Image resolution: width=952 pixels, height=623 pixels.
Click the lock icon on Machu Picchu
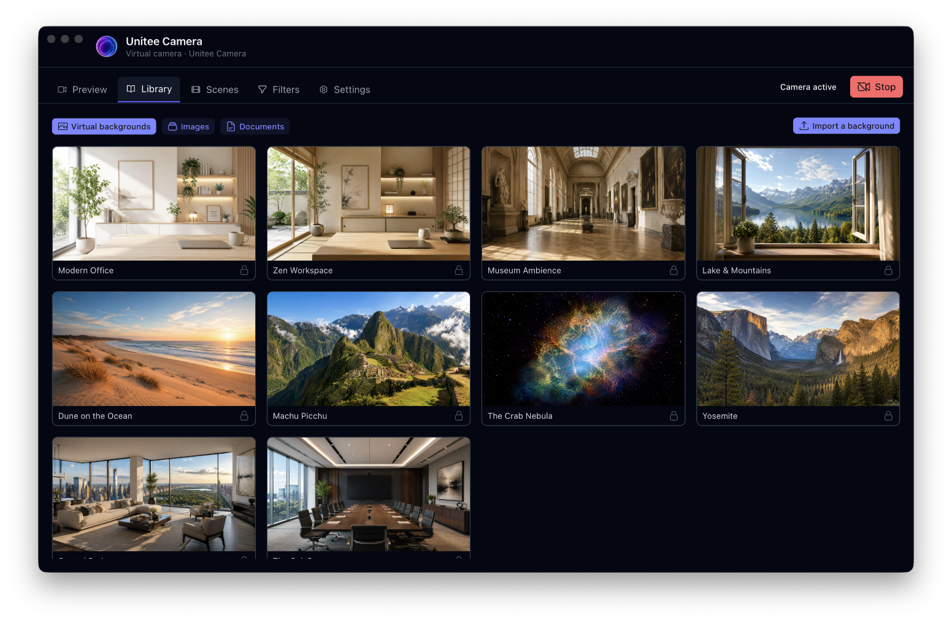pos(459,416)
